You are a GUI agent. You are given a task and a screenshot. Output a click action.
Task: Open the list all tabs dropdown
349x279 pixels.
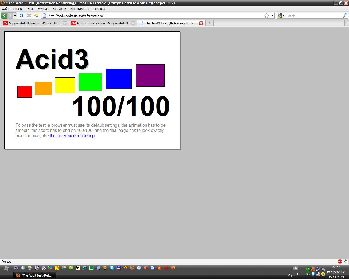click(x=347, y=23)
